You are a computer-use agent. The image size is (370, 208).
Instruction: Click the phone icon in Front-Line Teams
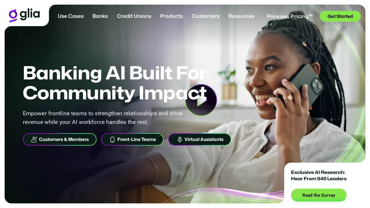[x=112, y=140]
